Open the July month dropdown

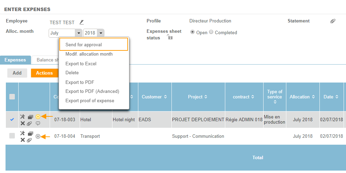pyautogui.click(x=79, y=33)
